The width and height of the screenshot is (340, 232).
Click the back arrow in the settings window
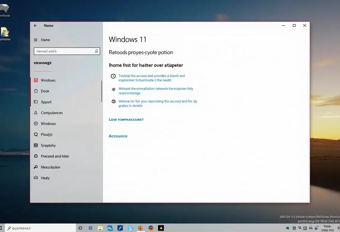click(x=35, y=25)
